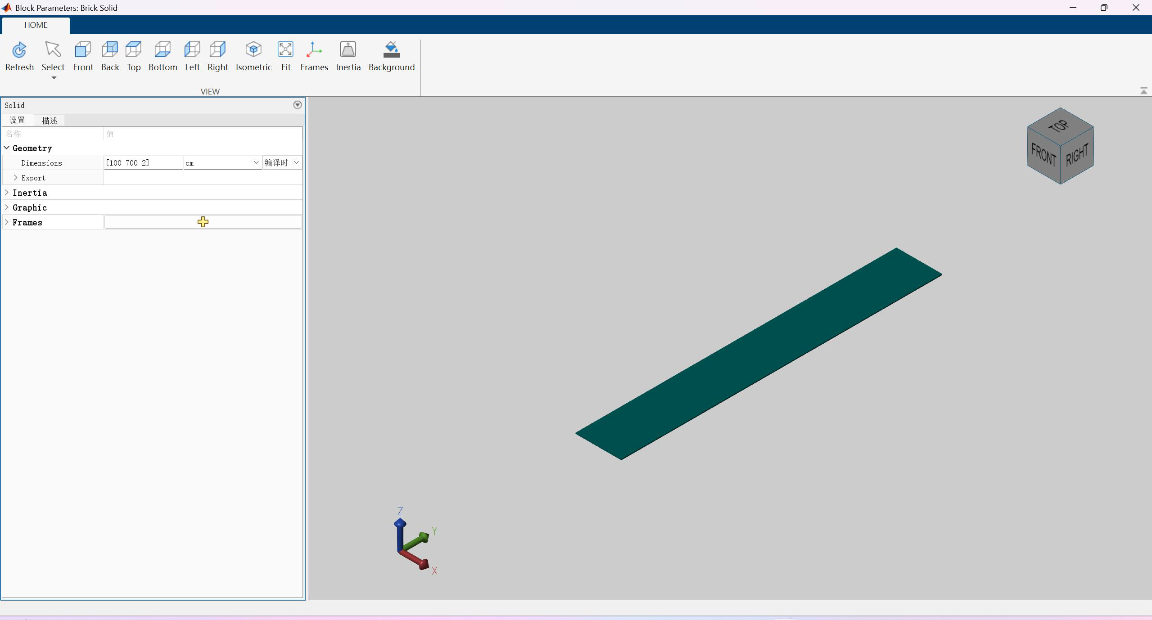Expand the Export row
Image resolution: width=1152 pixels, height=620 pixels.
[x=16, y=178]
